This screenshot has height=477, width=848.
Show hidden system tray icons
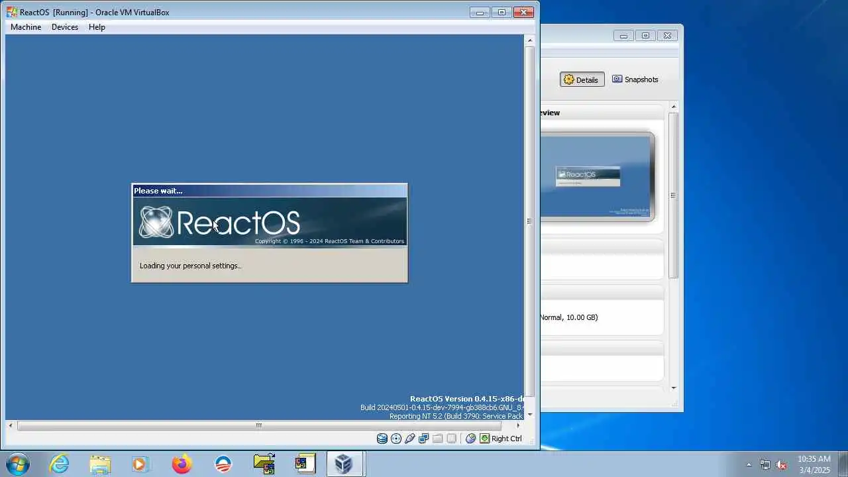[749, 464]
